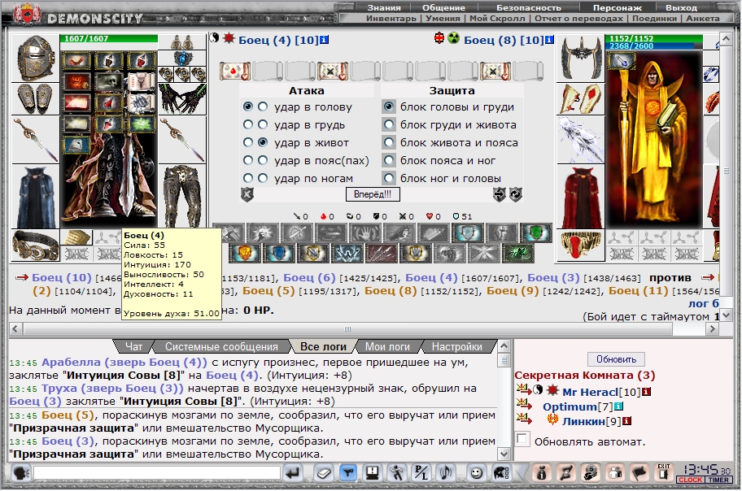
Task: Send message with the enter arrow icon
Action: click(x=294, y=472)
